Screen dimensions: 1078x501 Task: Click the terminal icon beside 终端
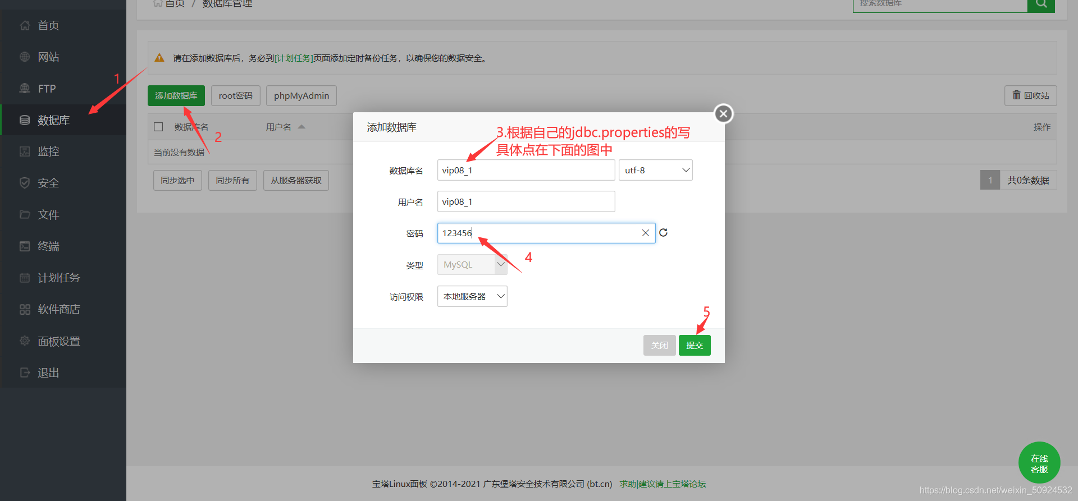tap(25, 246)
